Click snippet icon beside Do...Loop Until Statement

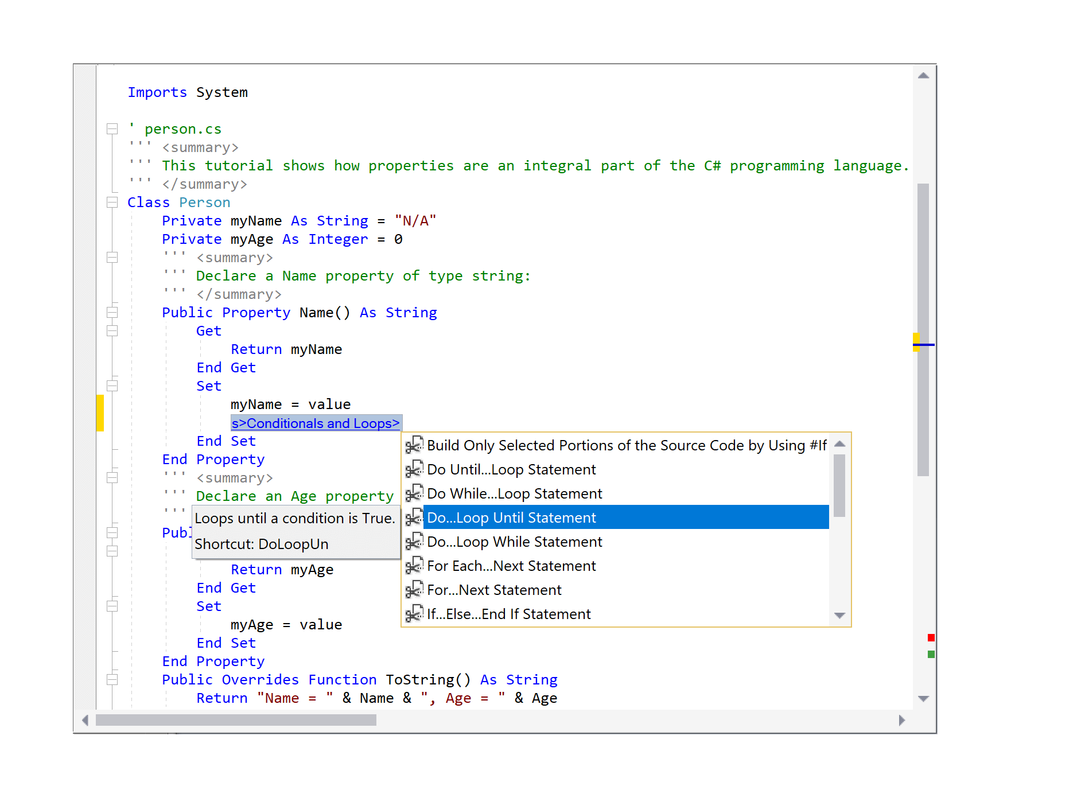pos(414,517)
